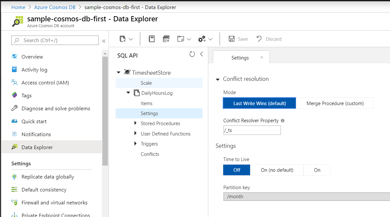Collapse the Conflict resolution section

[x=217, y=79]
